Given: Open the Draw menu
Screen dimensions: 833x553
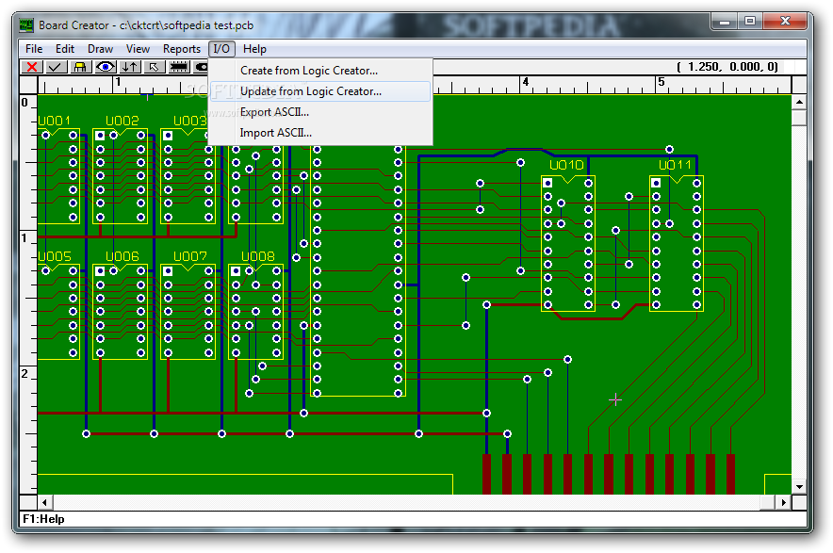Looking at the screenshot, I should (101, 49).
